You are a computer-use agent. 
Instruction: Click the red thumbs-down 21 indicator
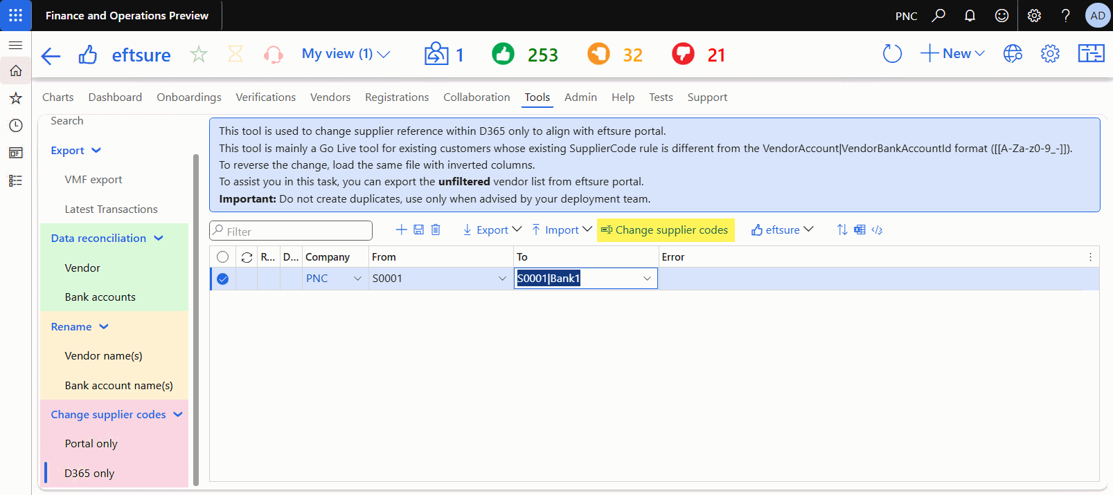coord(683,54)
